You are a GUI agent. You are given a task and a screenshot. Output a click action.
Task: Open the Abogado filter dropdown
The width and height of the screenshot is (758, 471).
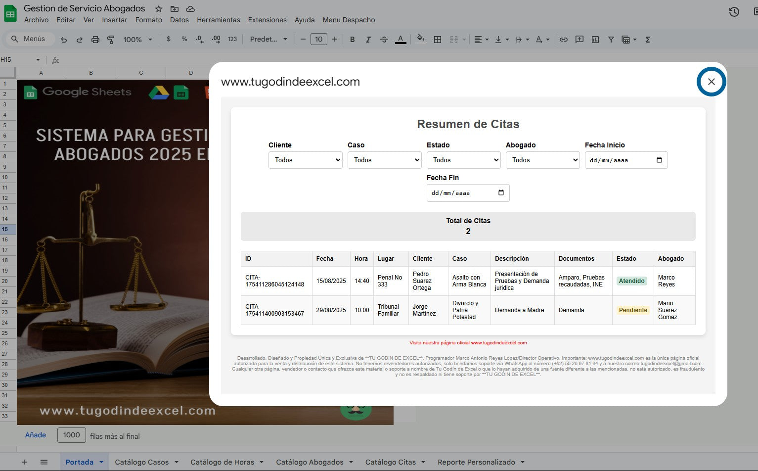click(x=543, y=160)
